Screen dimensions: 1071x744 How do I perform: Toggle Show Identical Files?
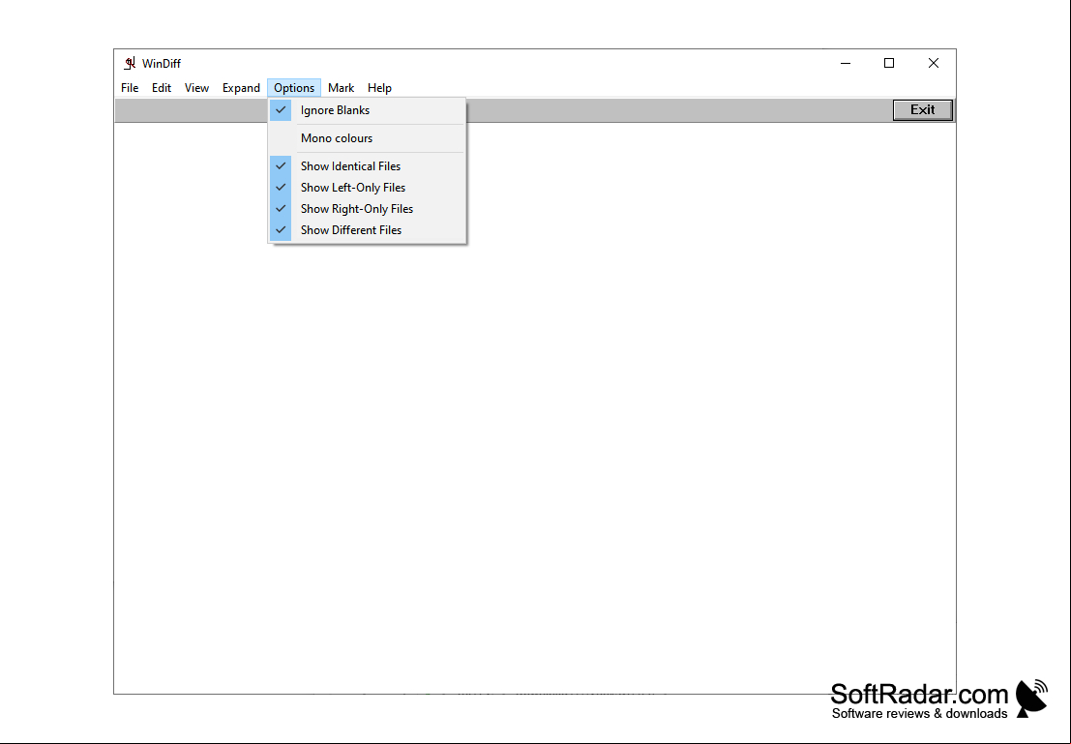point(367,166)
